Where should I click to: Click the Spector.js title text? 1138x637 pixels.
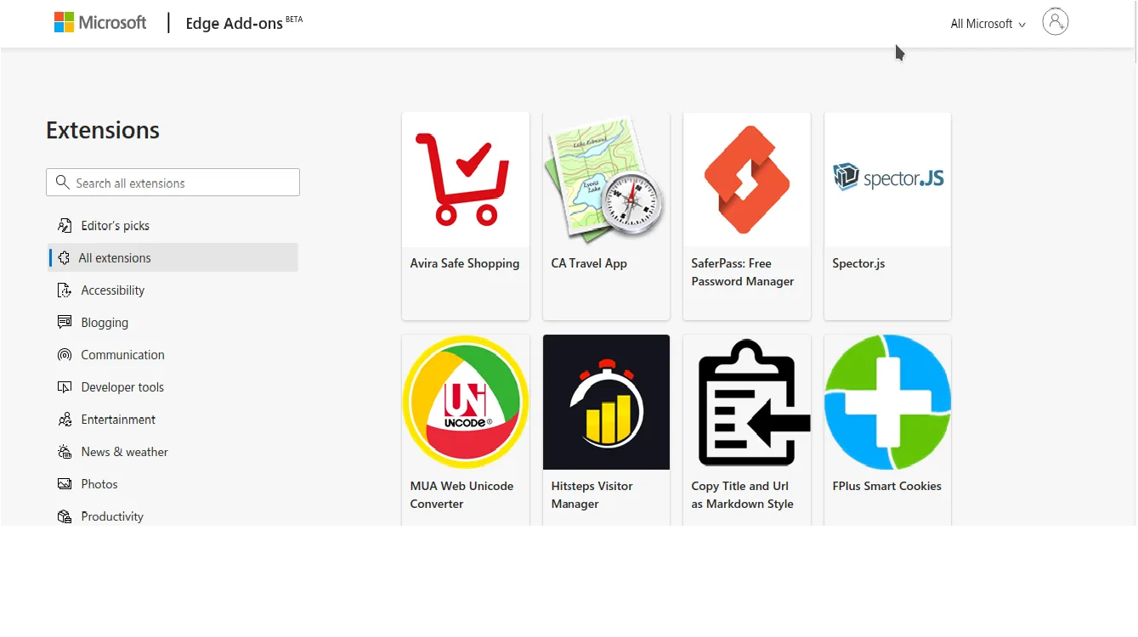pyautogui.click(x=858, y=263)
